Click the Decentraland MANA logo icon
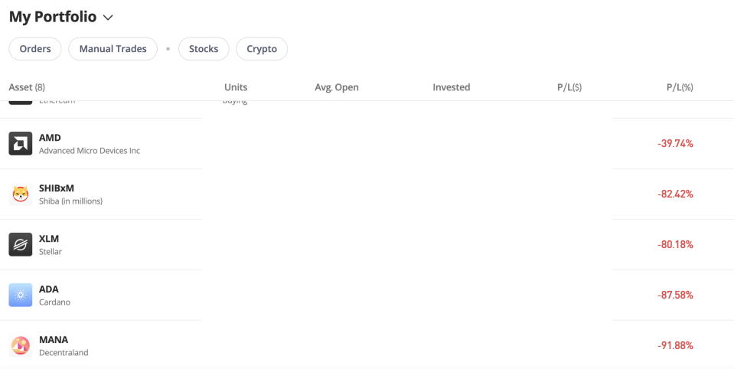Image resolution: width=734 pixels, height=369 pixels. point(21,345)
